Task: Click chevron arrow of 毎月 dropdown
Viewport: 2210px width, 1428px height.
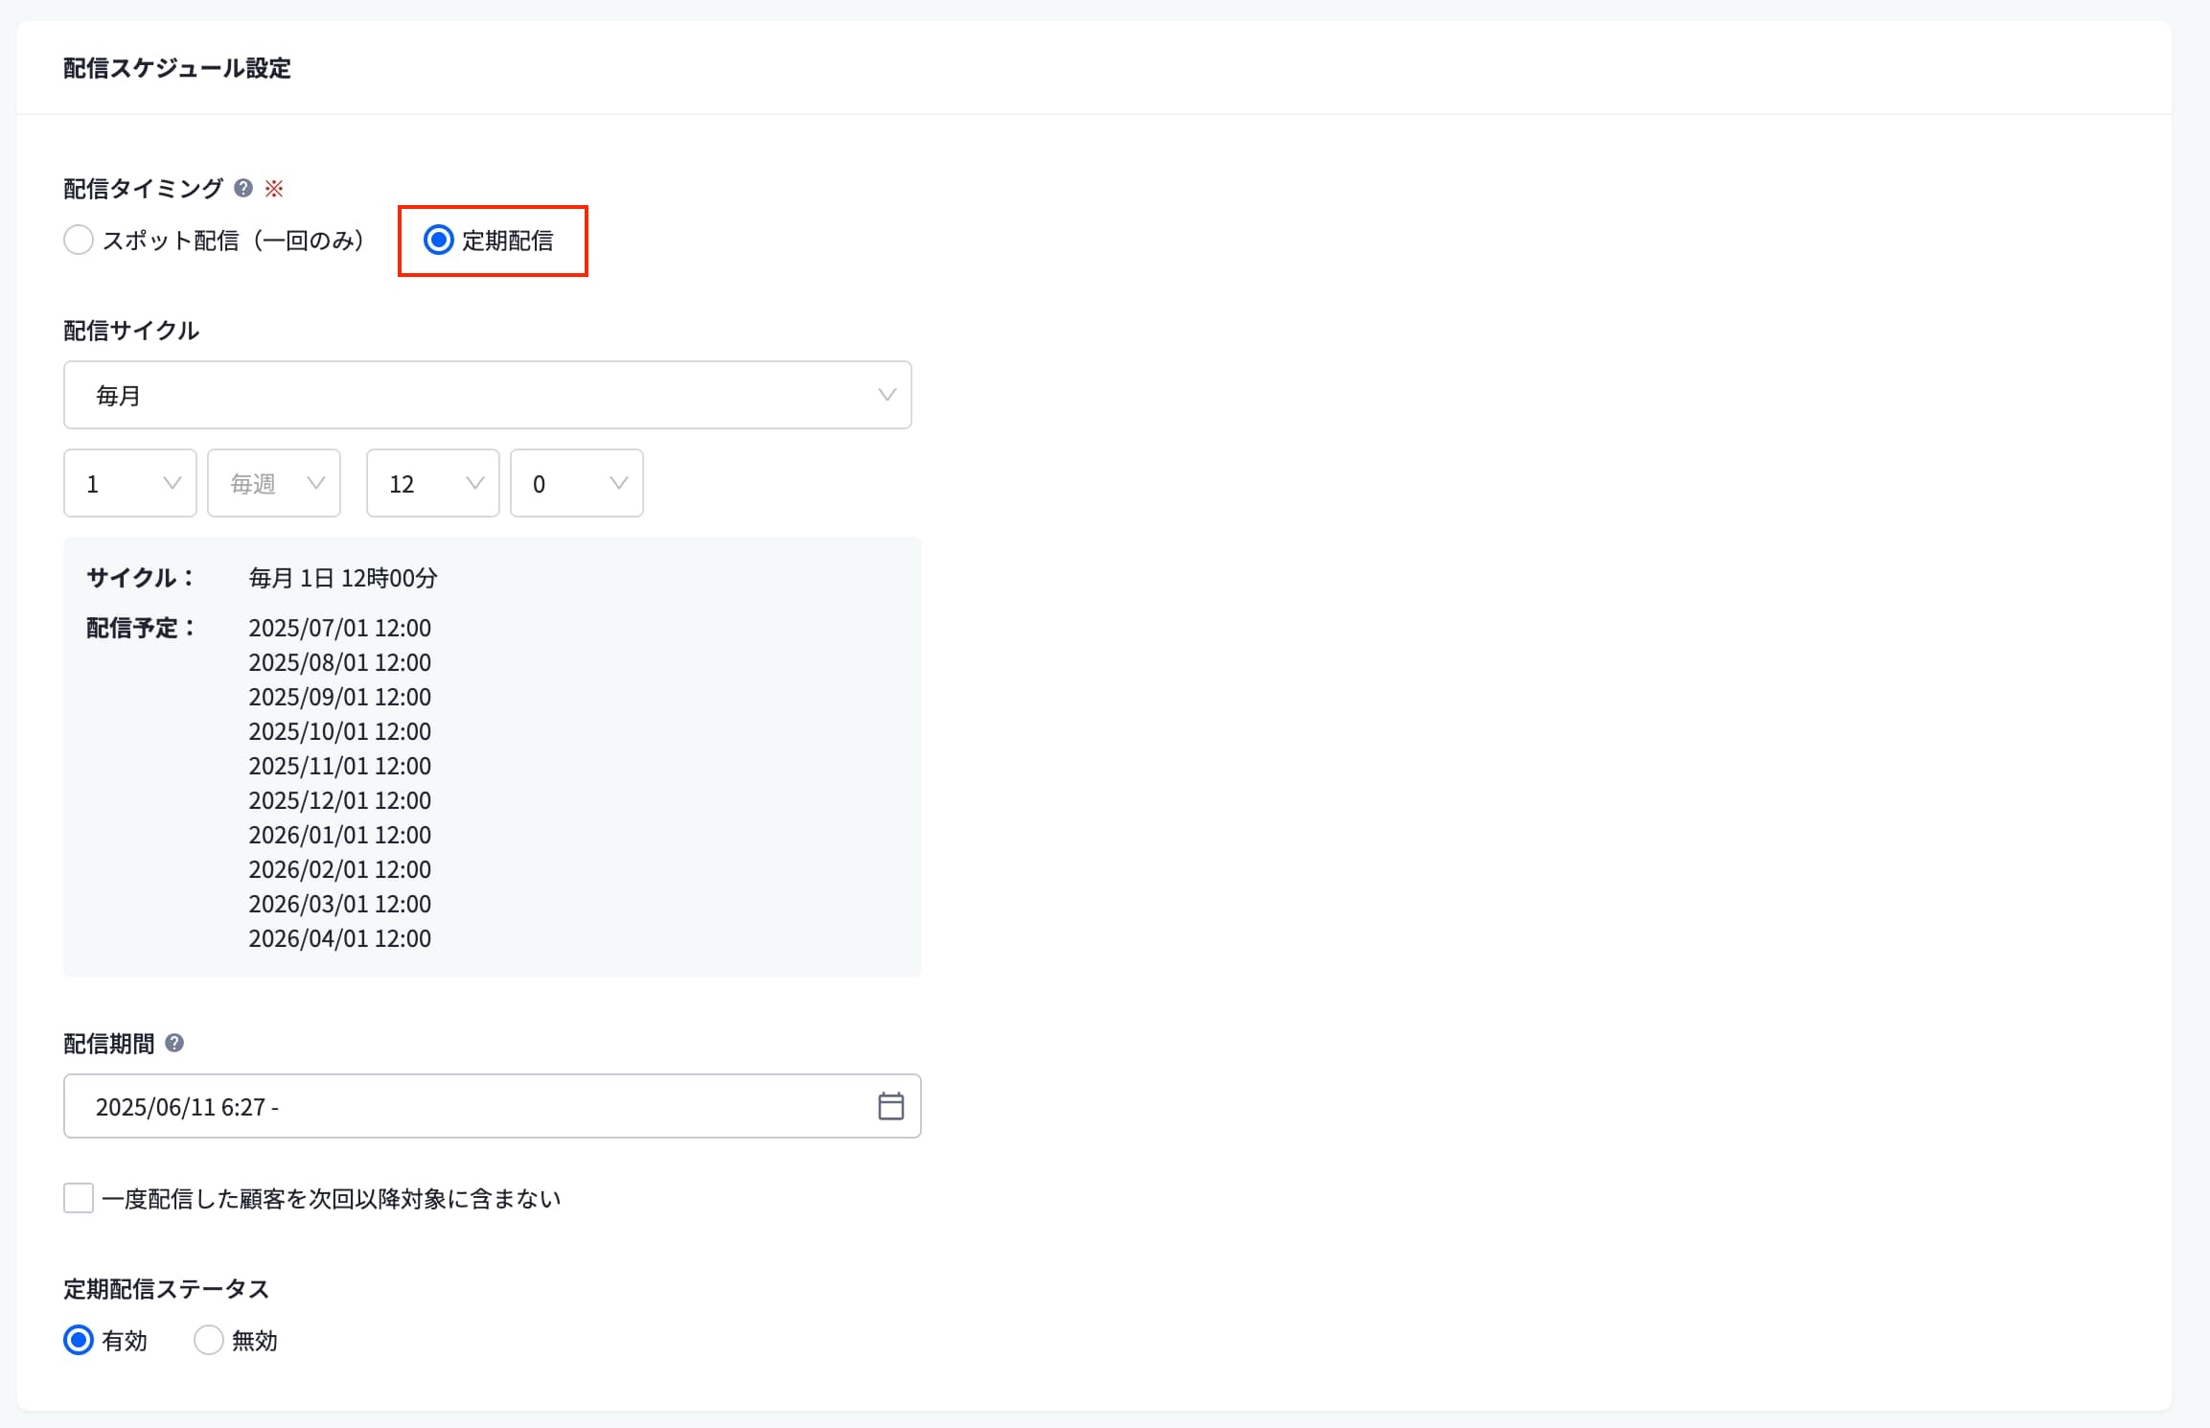Action: click(x=886, y=395)
